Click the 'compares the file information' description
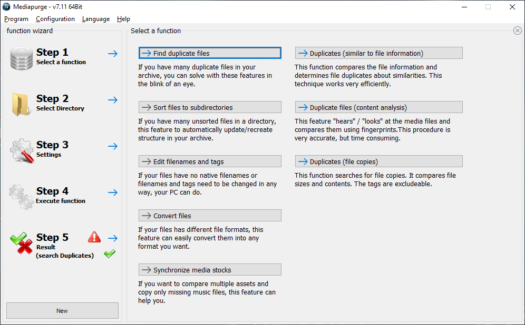Viewport: 525px width, 325px height. [368, 76]
